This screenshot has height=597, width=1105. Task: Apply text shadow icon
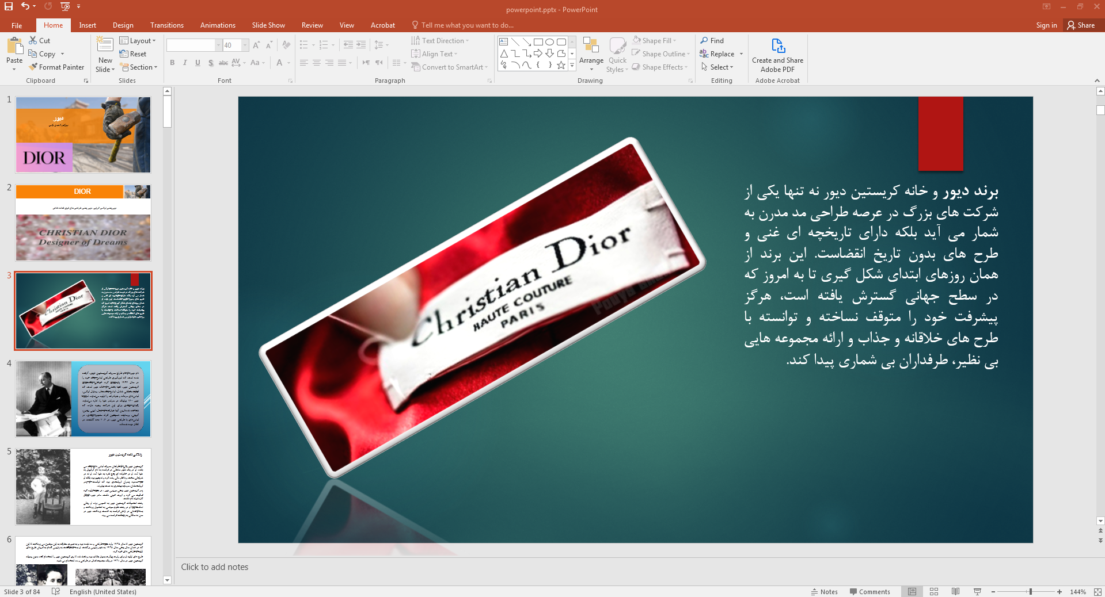click(x=211, y=63)
